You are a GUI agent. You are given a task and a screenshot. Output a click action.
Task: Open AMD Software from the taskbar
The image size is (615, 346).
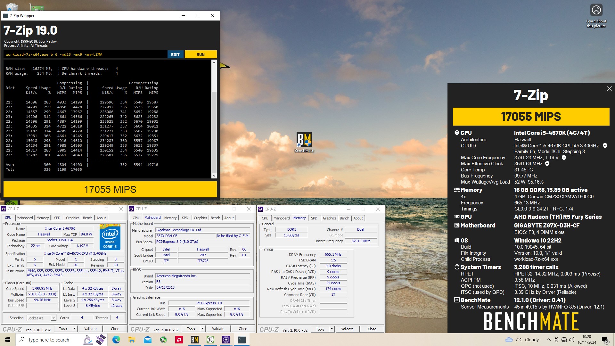pos(179,340)
